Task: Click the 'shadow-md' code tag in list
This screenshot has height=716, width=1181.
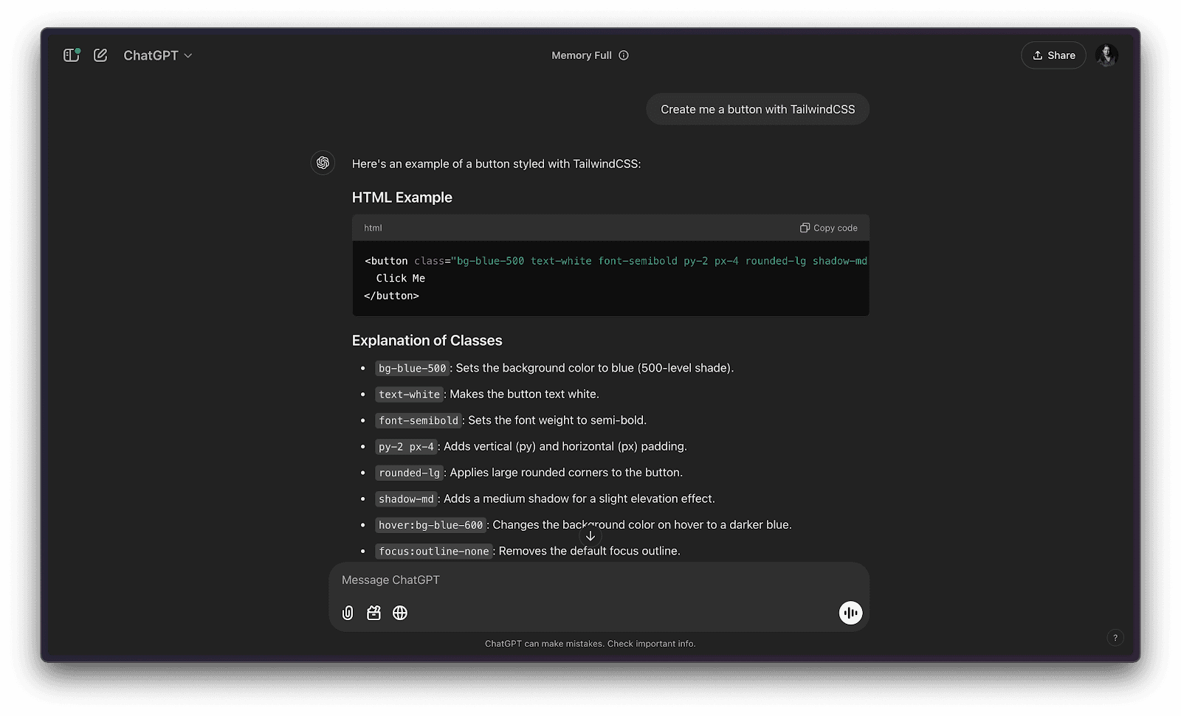Action: tap(406, 499)
